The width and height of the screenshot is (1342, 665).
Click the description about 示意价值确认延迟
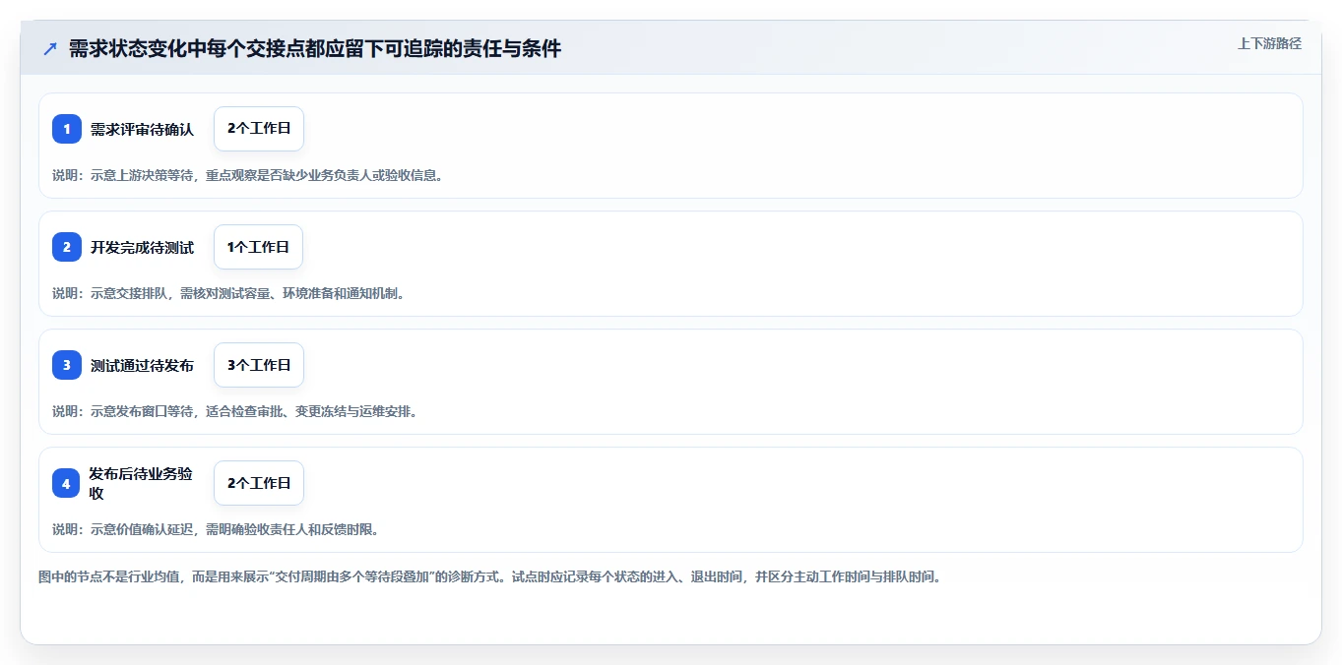coord(216,529)
